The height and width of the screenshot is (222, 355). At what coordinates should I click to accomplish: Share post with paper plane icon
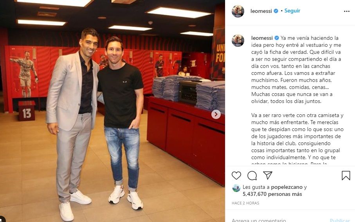268,175
